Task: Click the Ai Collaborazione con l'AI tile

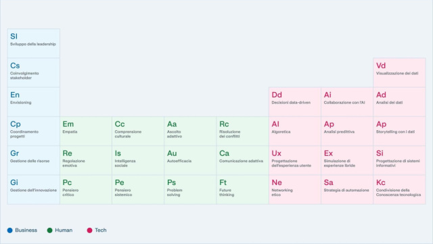Action: 347,102
